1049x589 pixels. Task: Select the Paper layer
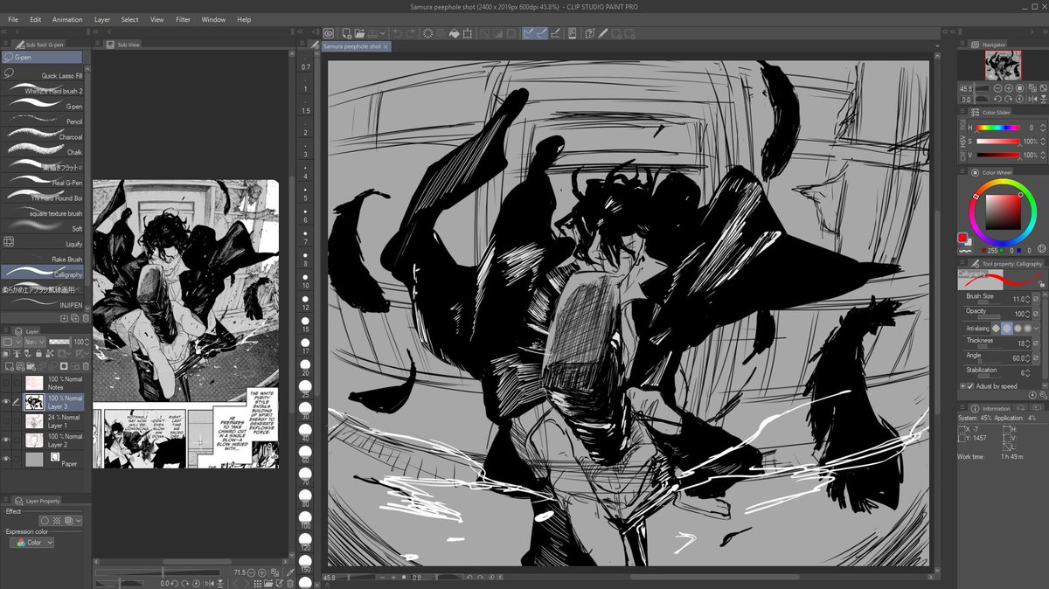[x=53, y=460]
